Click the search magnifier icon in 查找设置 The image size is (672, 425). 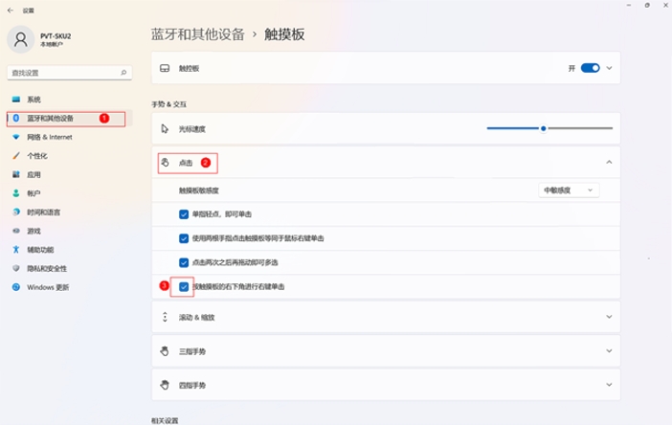124,72
